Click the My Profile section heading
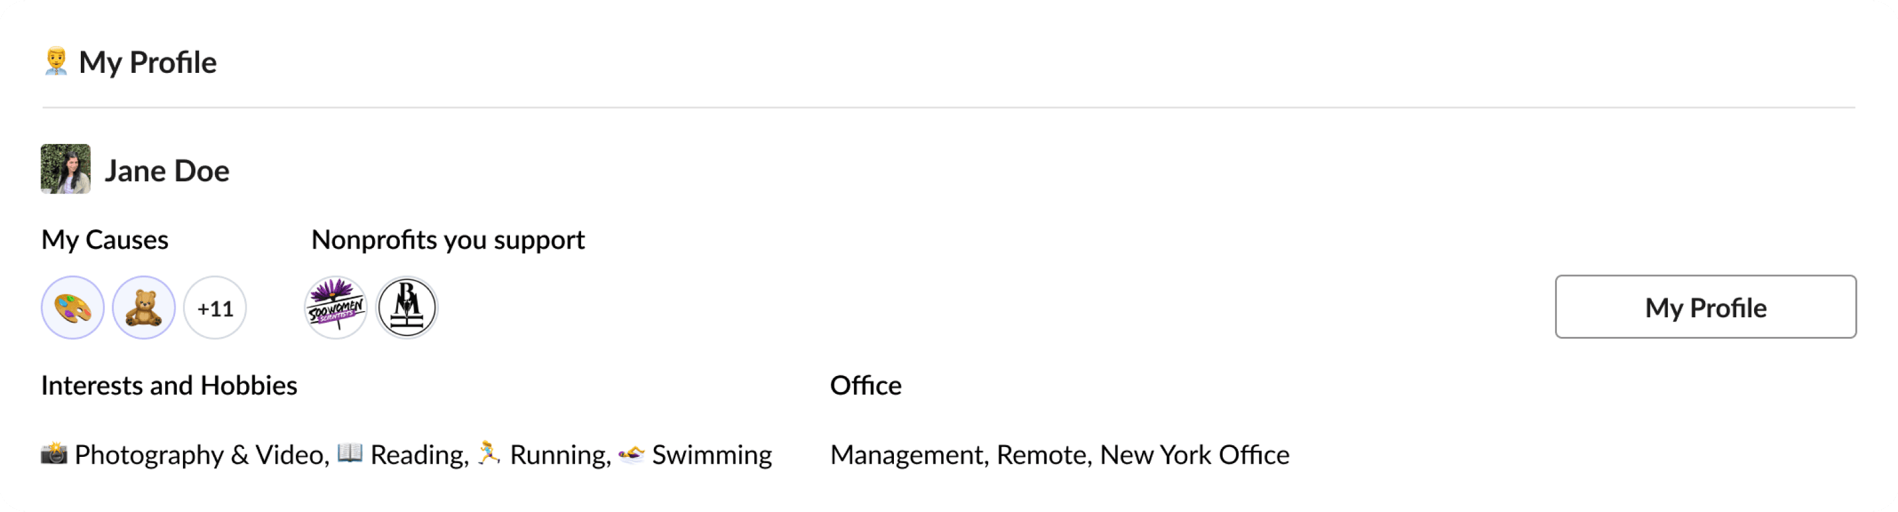Viewport: 1898px width, 512px height. click(148, 62)
